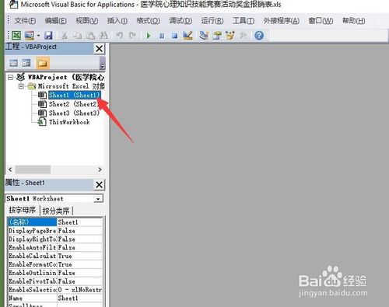Viewport: 389px width, 307px height.
Task: Collapse the VBAProject tree root node
Action: (x=10, y=77)
